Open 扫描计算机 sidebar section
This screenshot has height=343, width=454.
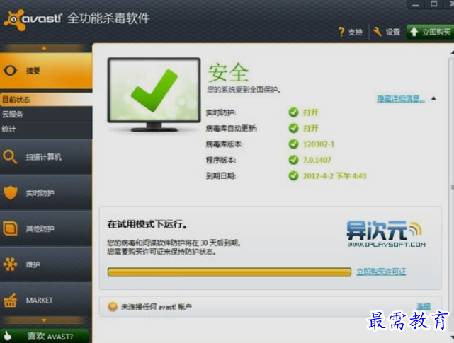click(x=46, y=157)
